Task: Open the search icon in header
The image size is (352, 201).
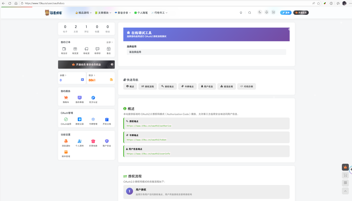Action: pyautogui.click(x=250, y=13)
